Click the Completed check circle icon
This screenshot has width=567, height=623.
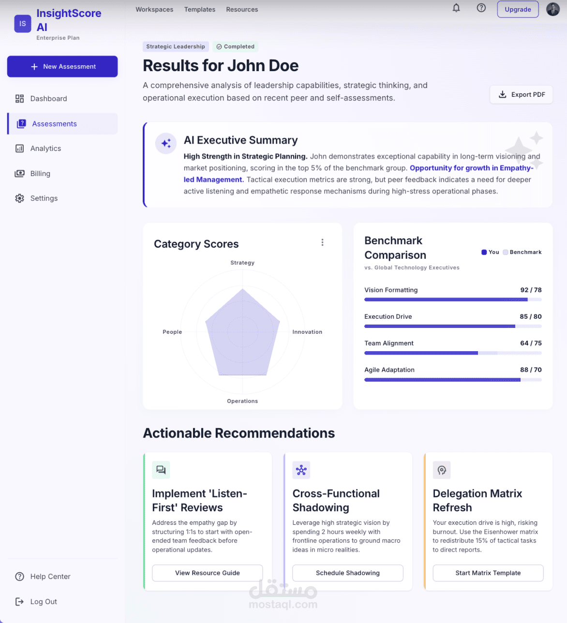click(x=219, y=47)
